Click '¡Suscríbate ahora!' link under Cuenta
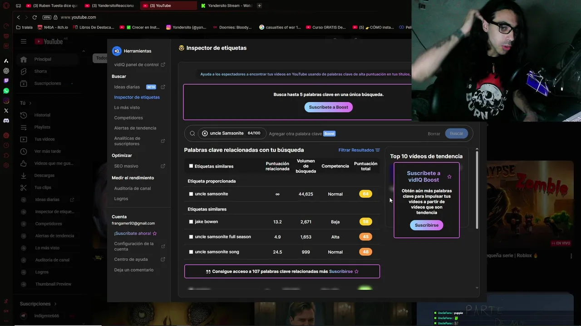Screen dimensions: 581x326 click(x=135, y=234)
